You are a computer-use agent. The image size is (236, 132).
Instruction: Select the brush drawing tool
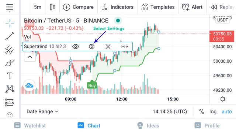coord(10,63)
